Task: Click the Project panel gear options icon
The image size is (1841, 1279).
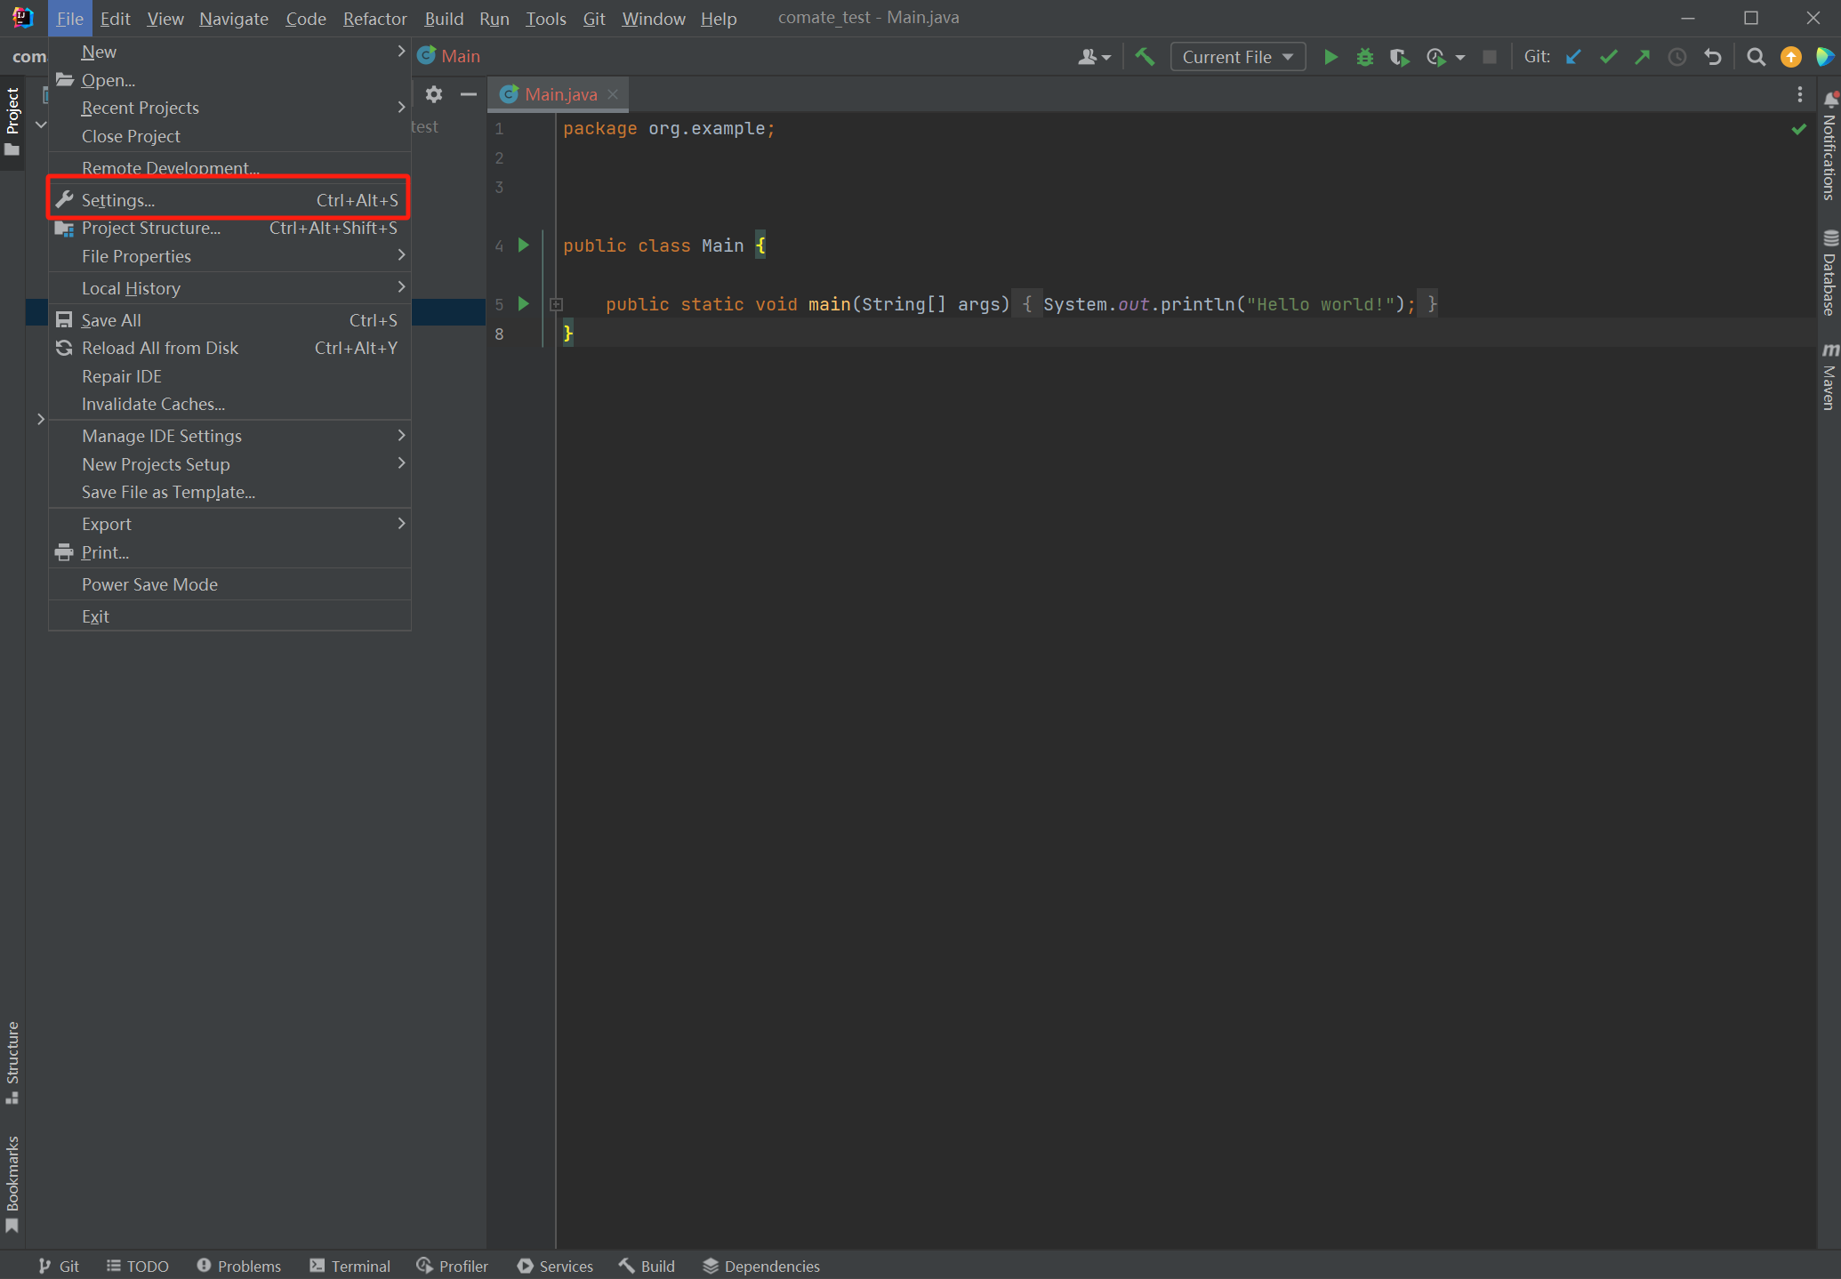Action: point(434,94)
